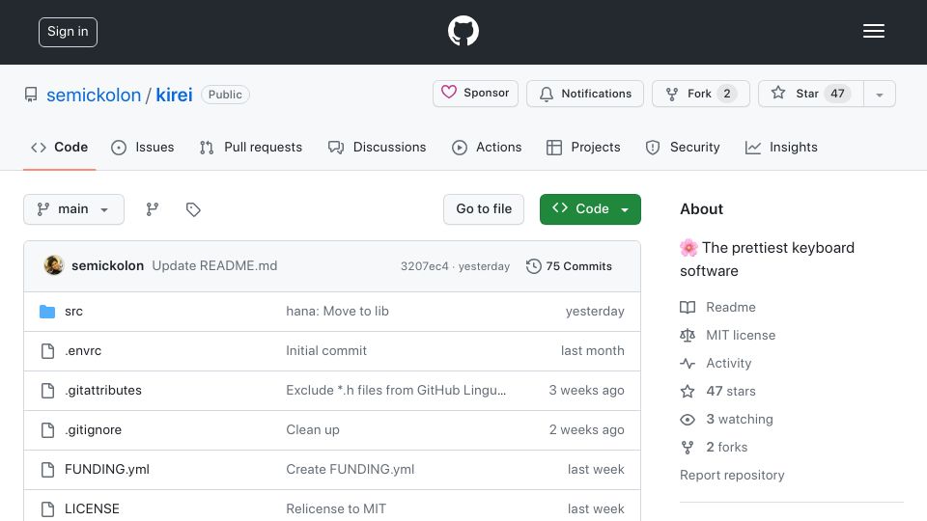Viewport: 927px width, 521px height.
Task: Go to the Discussions tab
Action: (x=377, y=147)
